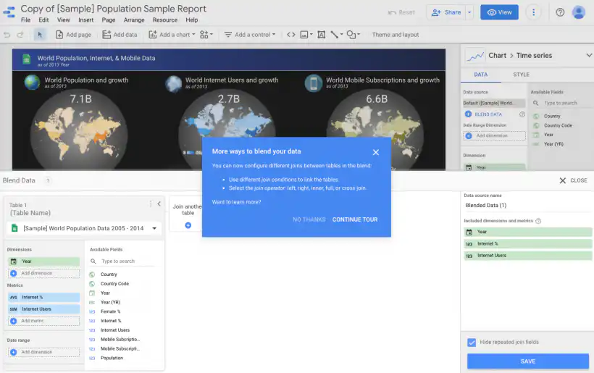Screen dimensions: 594x373
Task: Click the blue View button
Action: 499,12
